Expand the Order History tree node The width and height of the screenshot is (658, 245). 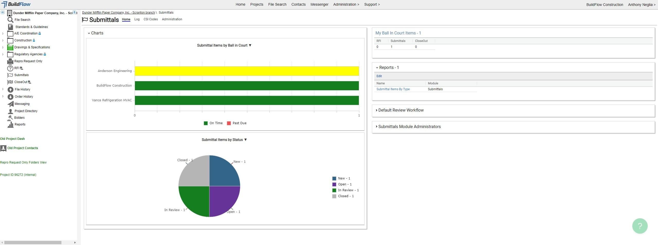[x=3, y=96]
